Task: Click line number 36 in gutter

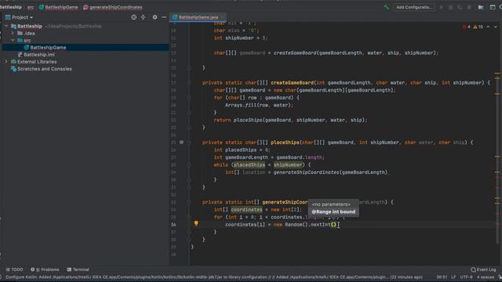Action: tap(173, 225)
